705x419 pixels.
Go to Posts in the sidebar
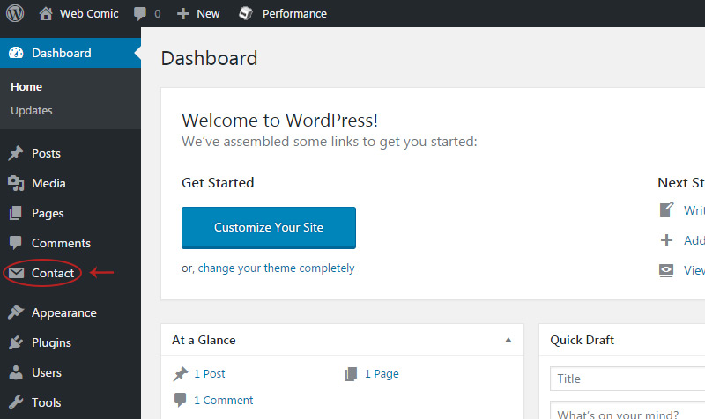pyautogui.click(x=46, y=153)
